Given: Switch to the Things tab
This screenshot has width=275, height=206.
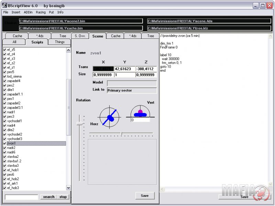Looking at the screenshot, I should coord(59,42).
